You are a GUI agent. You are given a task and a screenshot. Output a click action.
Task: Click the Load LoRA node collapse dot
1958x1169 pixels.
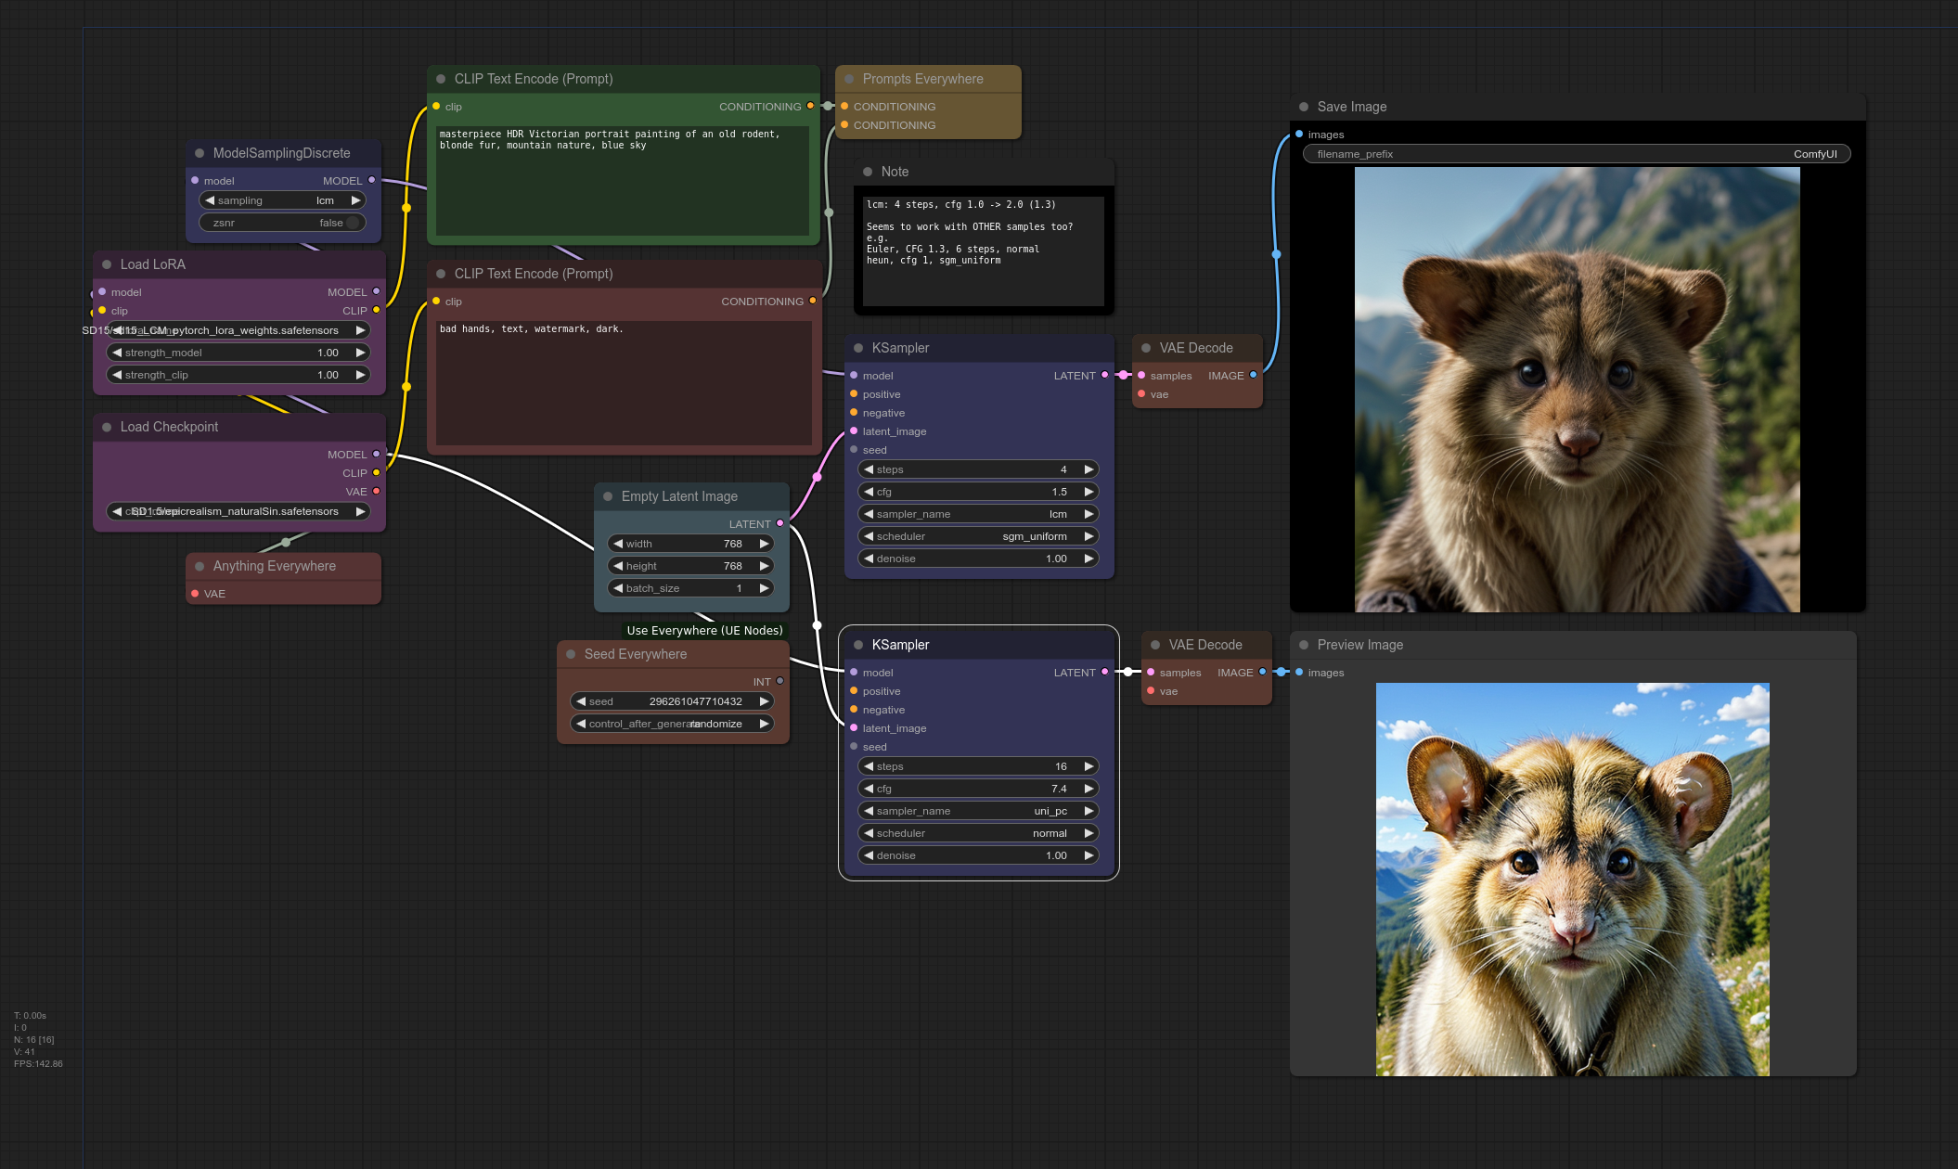click(107, 264)
